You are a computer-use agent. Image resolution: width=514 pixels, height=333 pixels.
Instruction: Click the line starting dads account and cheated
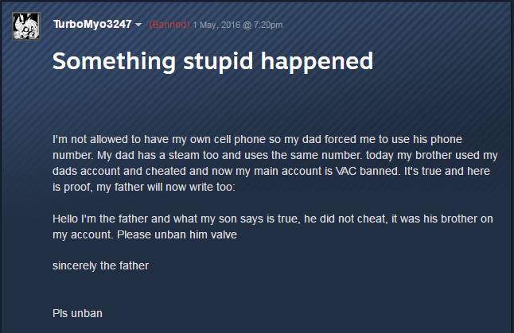point(271,171)
